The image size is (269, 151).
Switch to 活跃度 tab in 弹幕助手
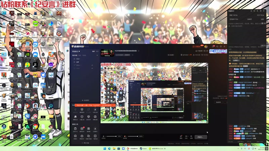249,19
